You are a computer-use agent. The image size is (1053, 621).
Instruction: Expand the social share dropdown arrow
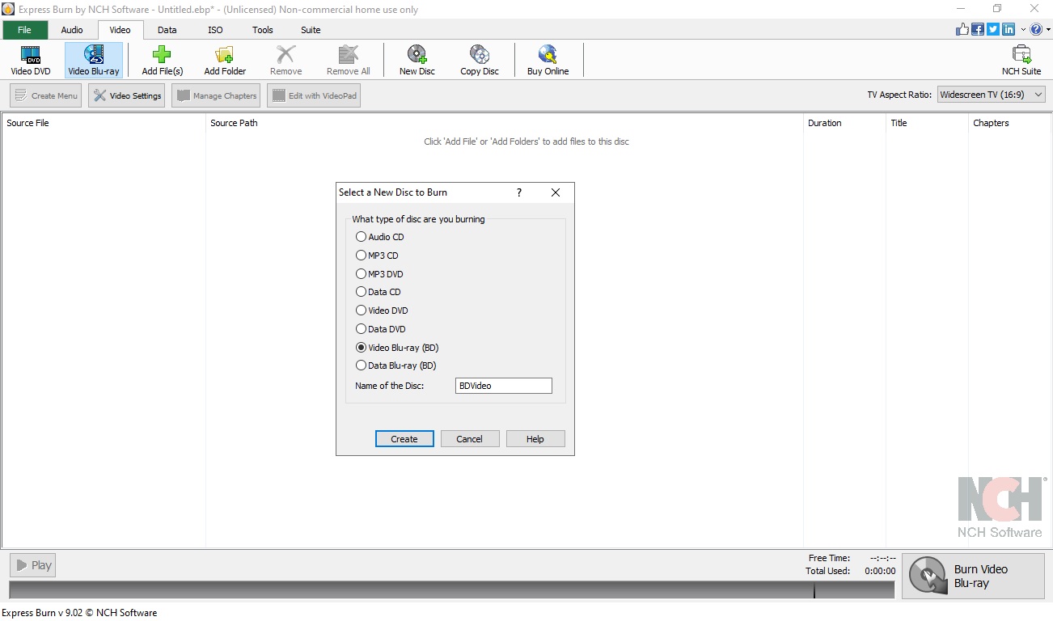pyautogui.click(x=1023, y=30)
